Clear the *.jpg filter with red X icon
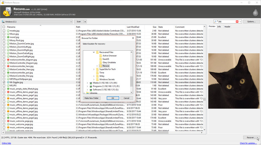The image size is (261, 145). pos(237,21)
